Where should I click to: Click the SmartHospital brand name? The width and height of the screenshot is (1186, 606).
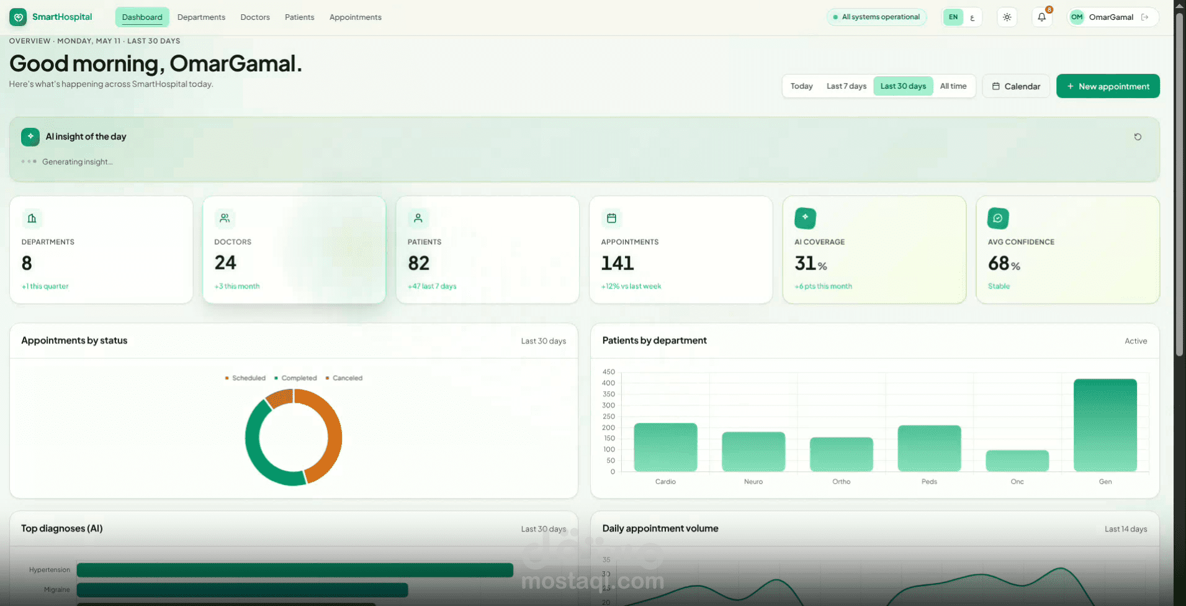click(x=62, y=17)
